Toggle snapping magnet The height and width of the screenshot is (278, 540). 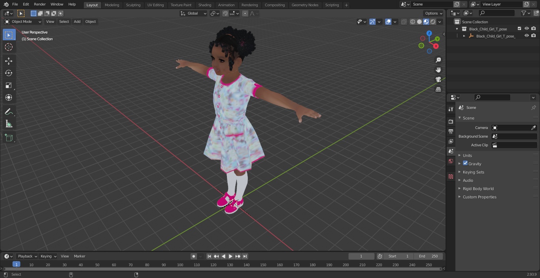pyautogui.click(x=225, y=13)
